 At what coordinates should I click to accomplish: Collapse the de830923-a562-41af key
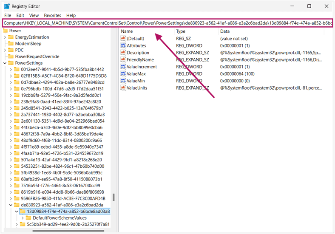click(x=11, y=205)
